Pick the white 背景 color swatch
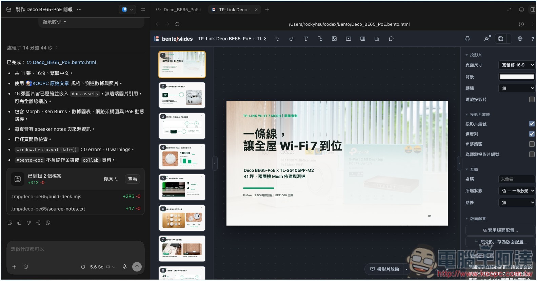Viewport: 537px width, 281px height. [517, 77]
